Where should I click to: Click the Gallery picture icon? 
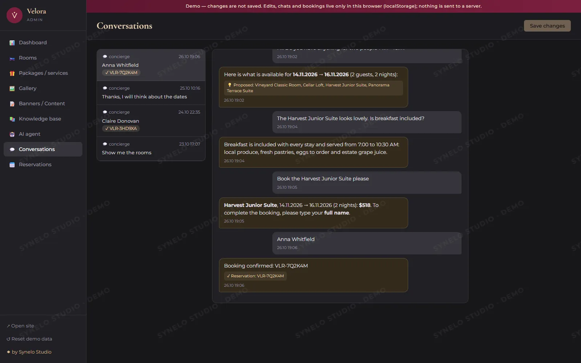coord(12,88)
